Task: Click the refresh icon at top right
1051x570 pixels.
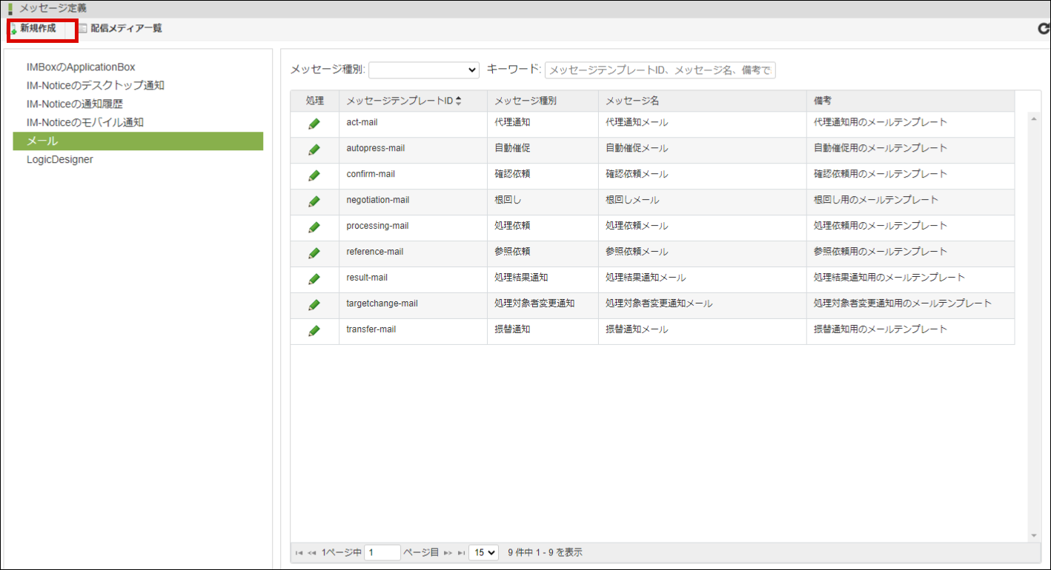Action: tap(1044, 29)
